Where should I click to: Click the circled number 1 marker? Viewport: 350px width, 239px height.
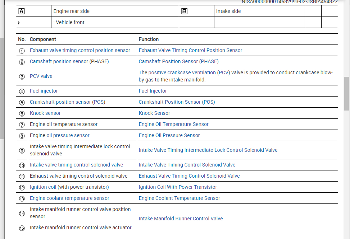(x=22, y=51)
